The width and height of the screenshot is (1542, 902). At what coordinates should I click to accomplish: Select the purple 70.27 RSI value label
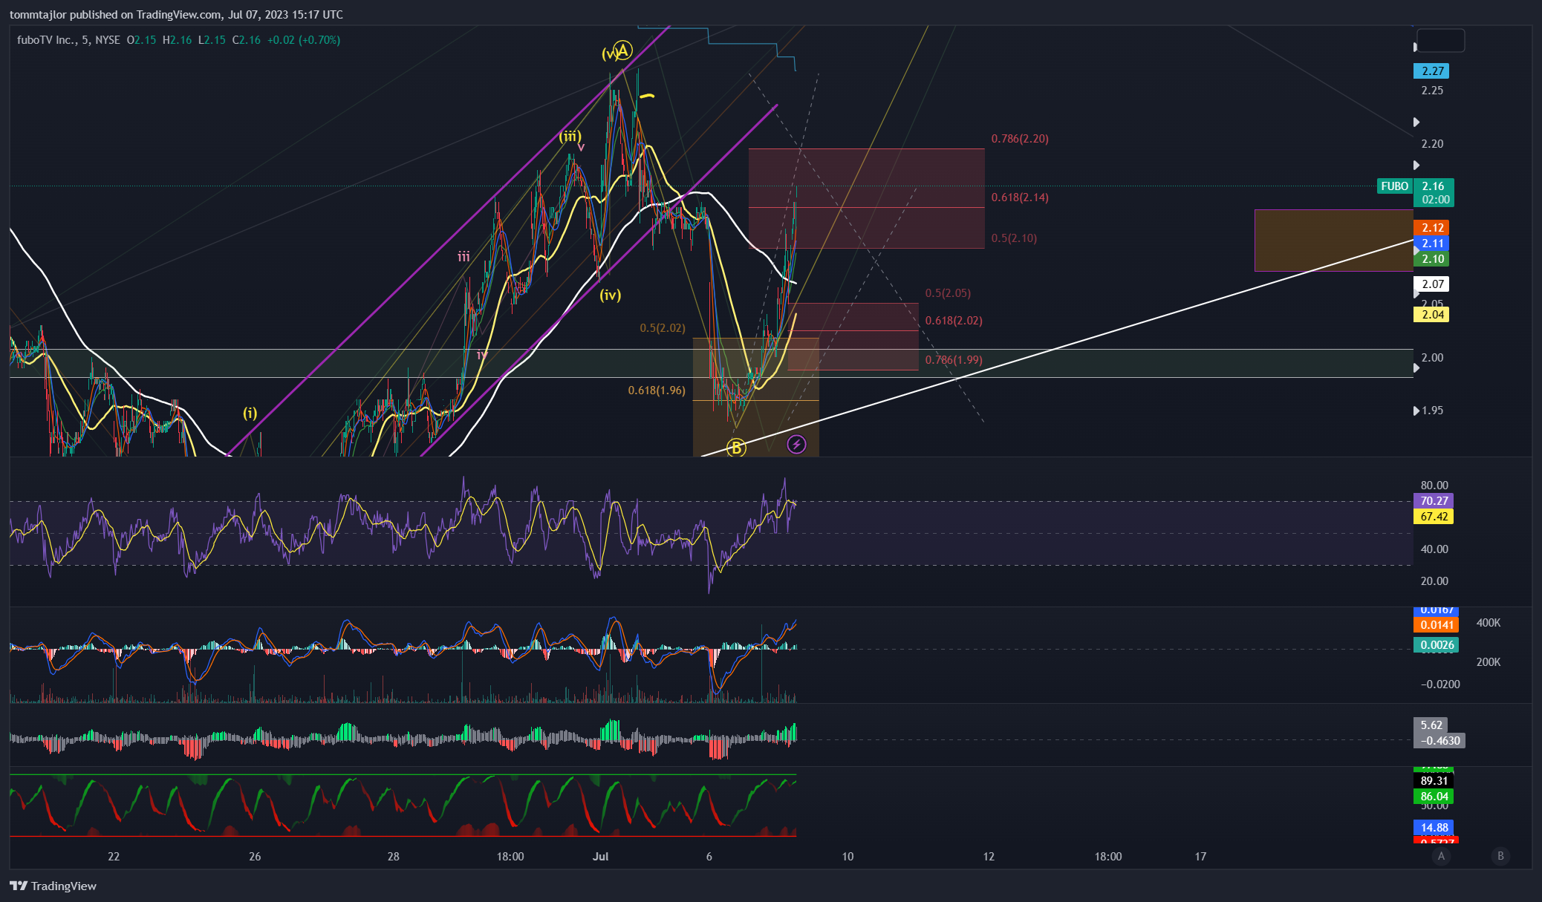pos(1434,501)
